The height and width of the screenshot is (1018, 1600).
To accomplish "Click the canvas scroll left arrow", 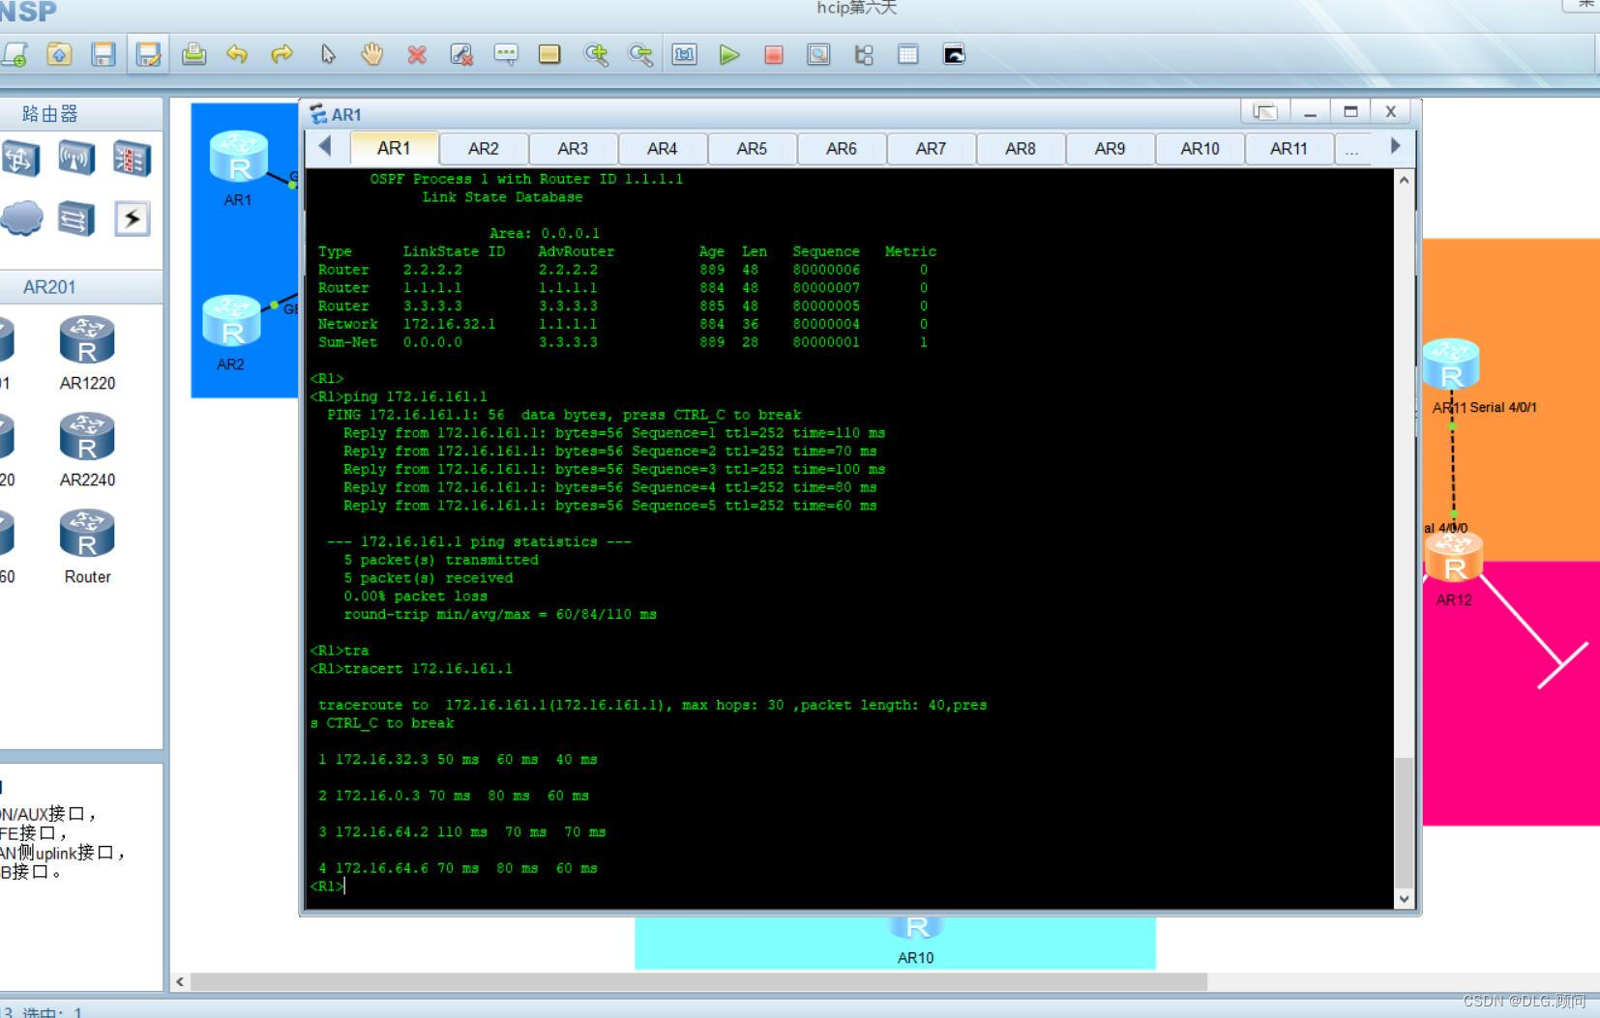I will point(180,982).
